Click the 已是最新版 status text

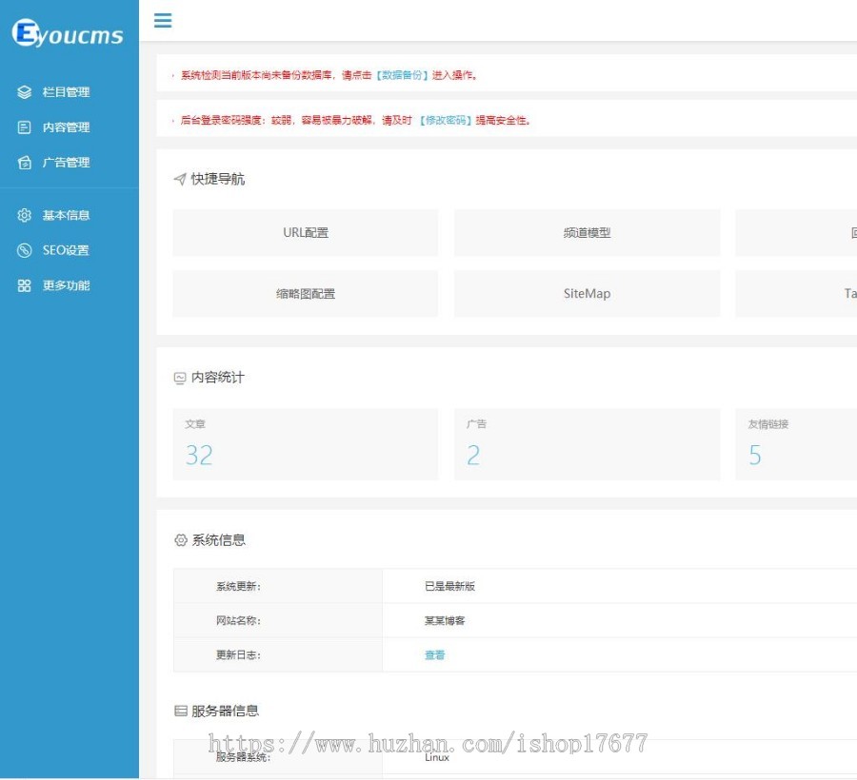pyautogui.click(x=449, y=586)
